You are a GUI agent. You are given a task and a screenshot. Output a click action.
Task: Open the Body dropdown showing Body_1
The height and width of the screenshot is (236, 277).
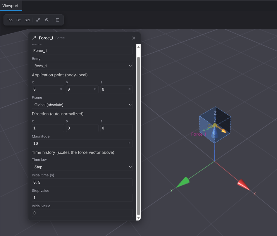(82, 66)
